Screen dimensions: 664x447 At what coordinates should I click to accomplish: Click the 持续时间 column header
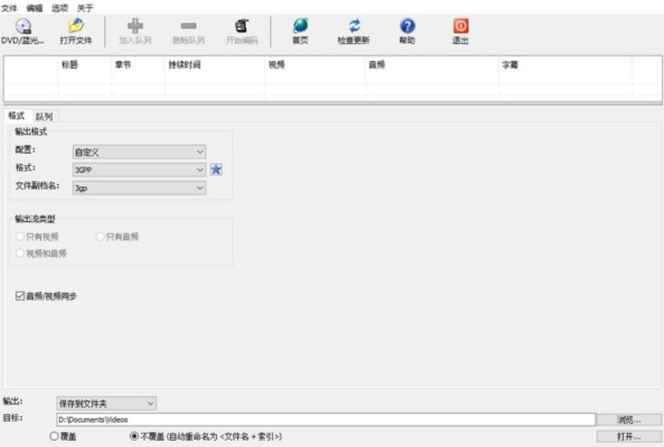tap(215, 64)
